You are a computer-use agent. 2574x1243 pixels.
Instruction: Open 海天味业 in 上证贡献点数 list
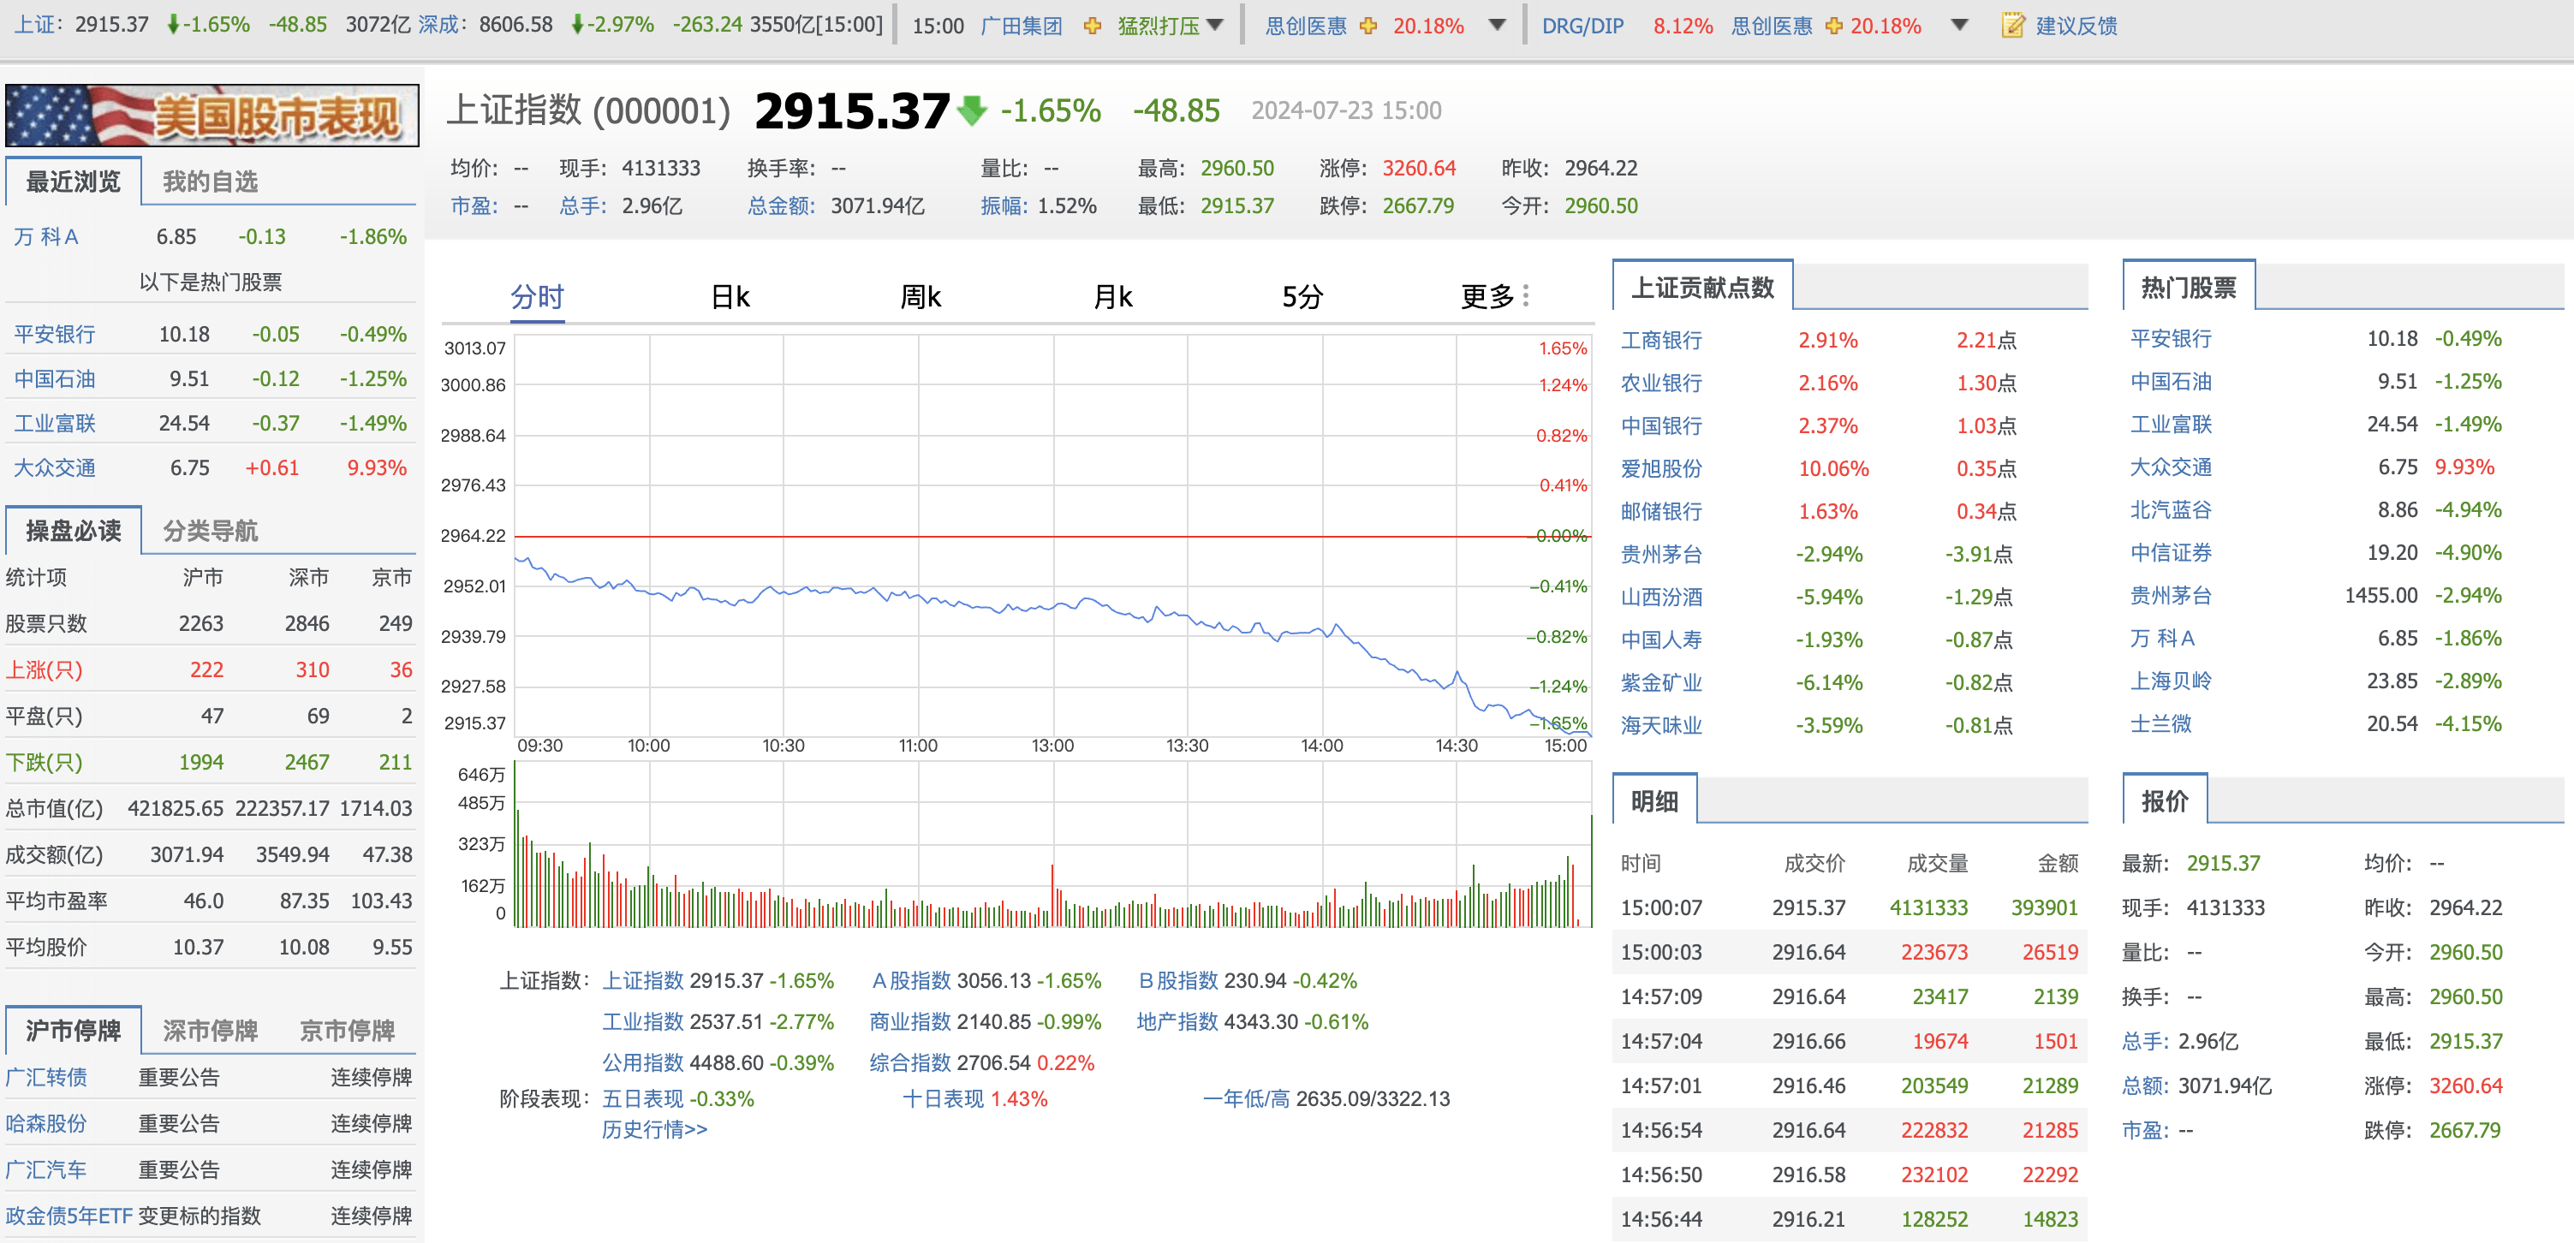1660,725
